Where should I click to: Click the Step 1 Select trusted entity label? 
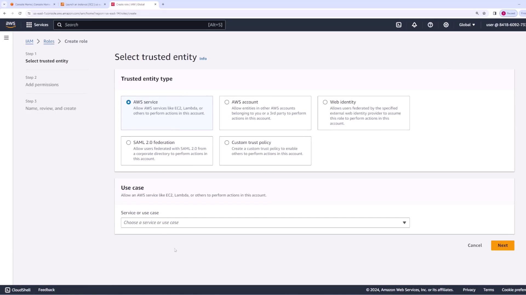click(47, 61)
